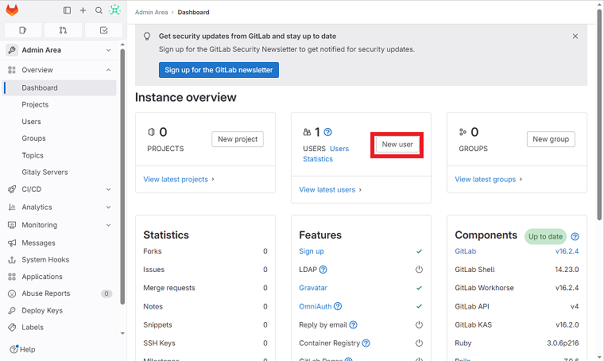Dismiss the security newsletter banner

click(x=575, y=36)
